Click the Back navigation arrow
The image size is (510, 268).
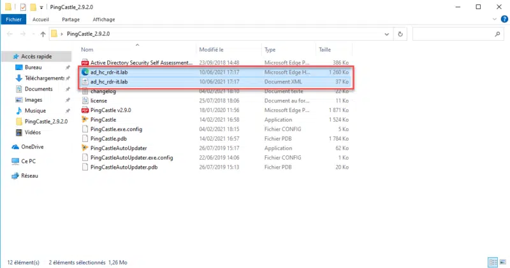[10, 34]
